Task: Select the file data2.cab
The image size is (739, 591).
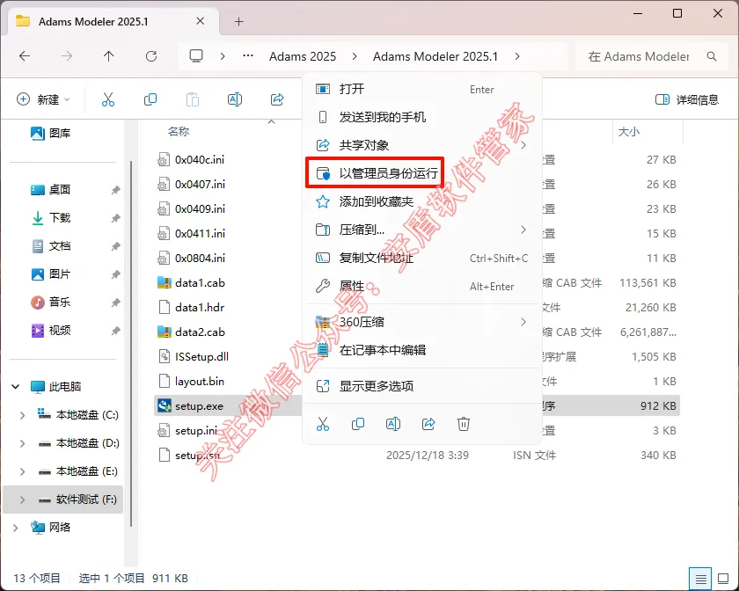Action: 200,332
